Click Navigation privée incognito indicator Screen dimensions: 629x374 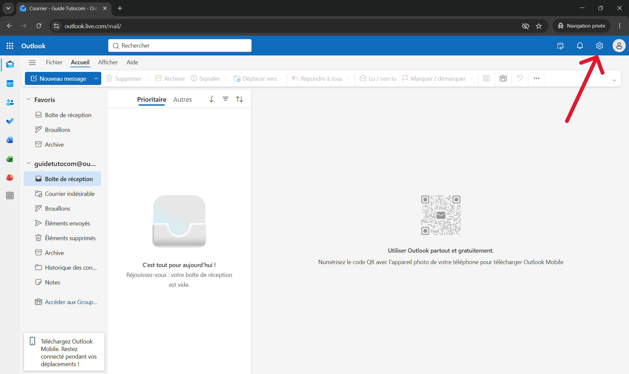pyautogui.click(x=581, y=26)
